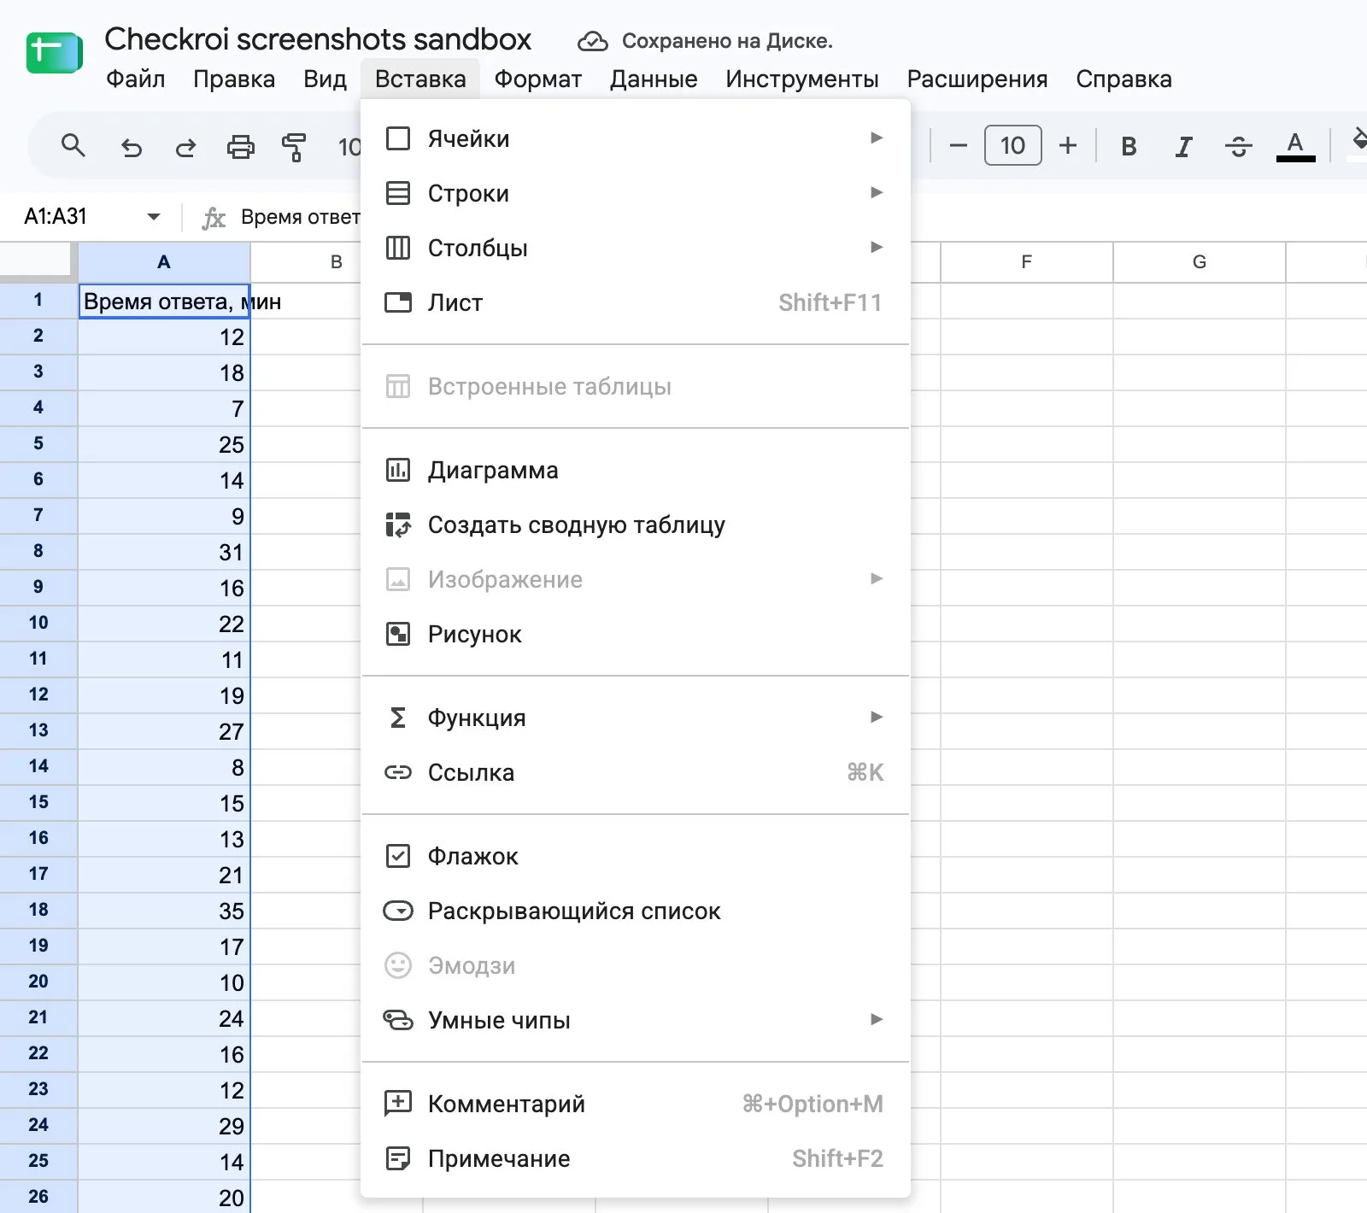
Task: Open the name box dropdown arrow
Action: click(x=154, y=217)
